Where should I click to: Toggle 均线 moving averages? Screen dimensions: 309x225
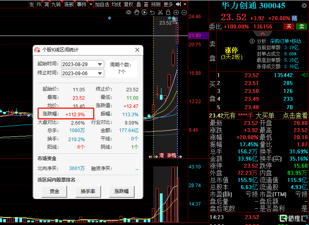(116, 4)
